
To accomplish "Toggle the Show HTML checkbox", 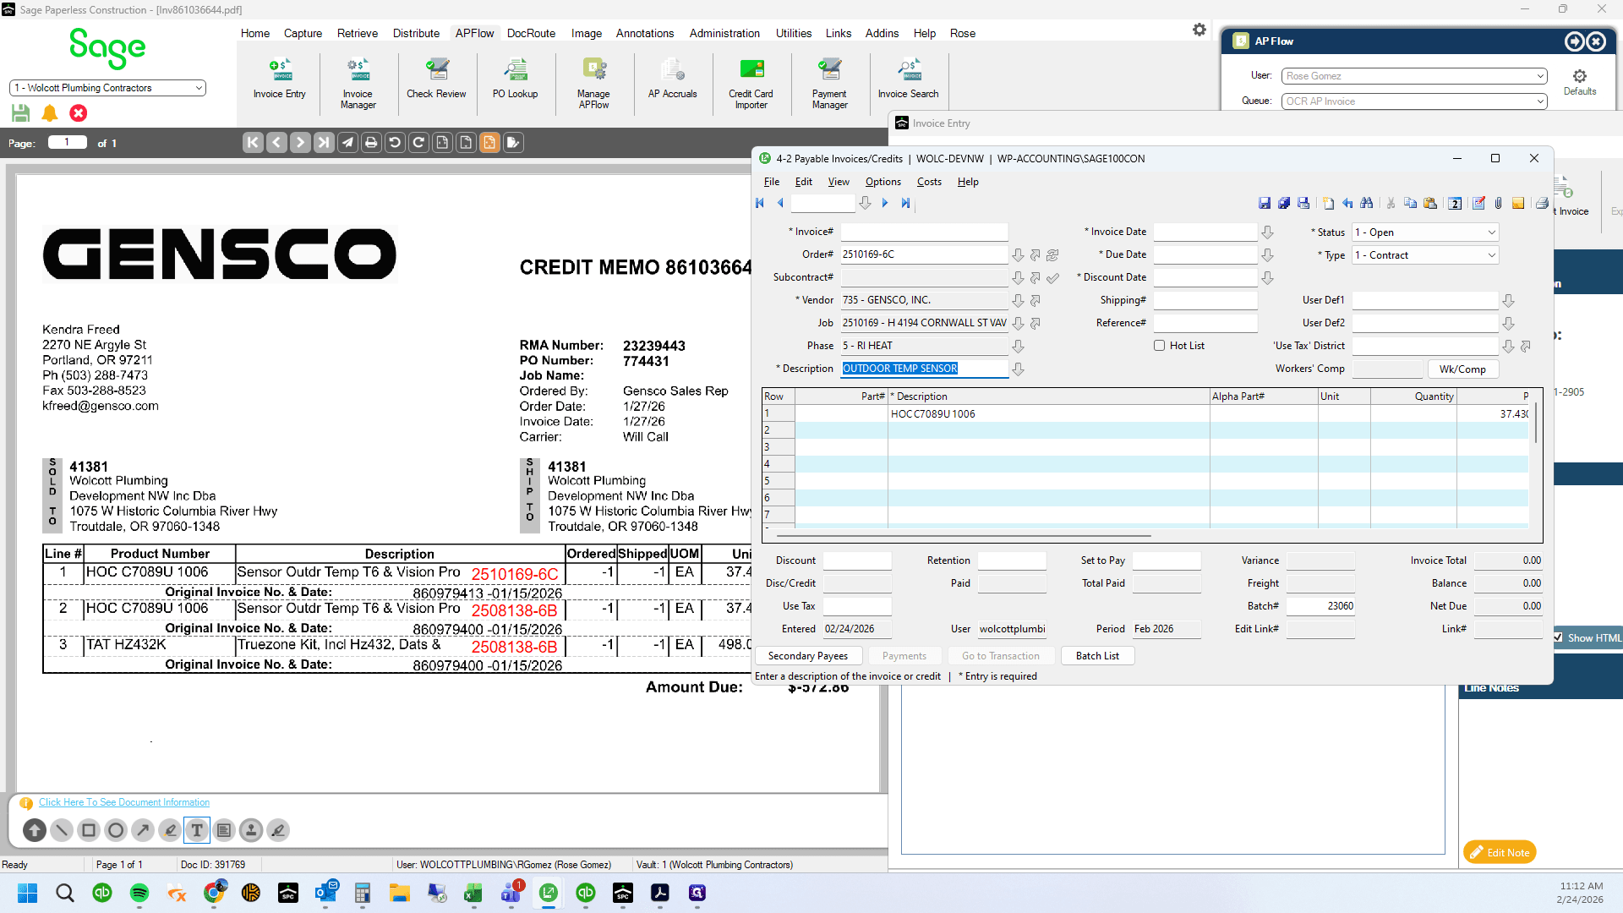I will [1559, 637].
